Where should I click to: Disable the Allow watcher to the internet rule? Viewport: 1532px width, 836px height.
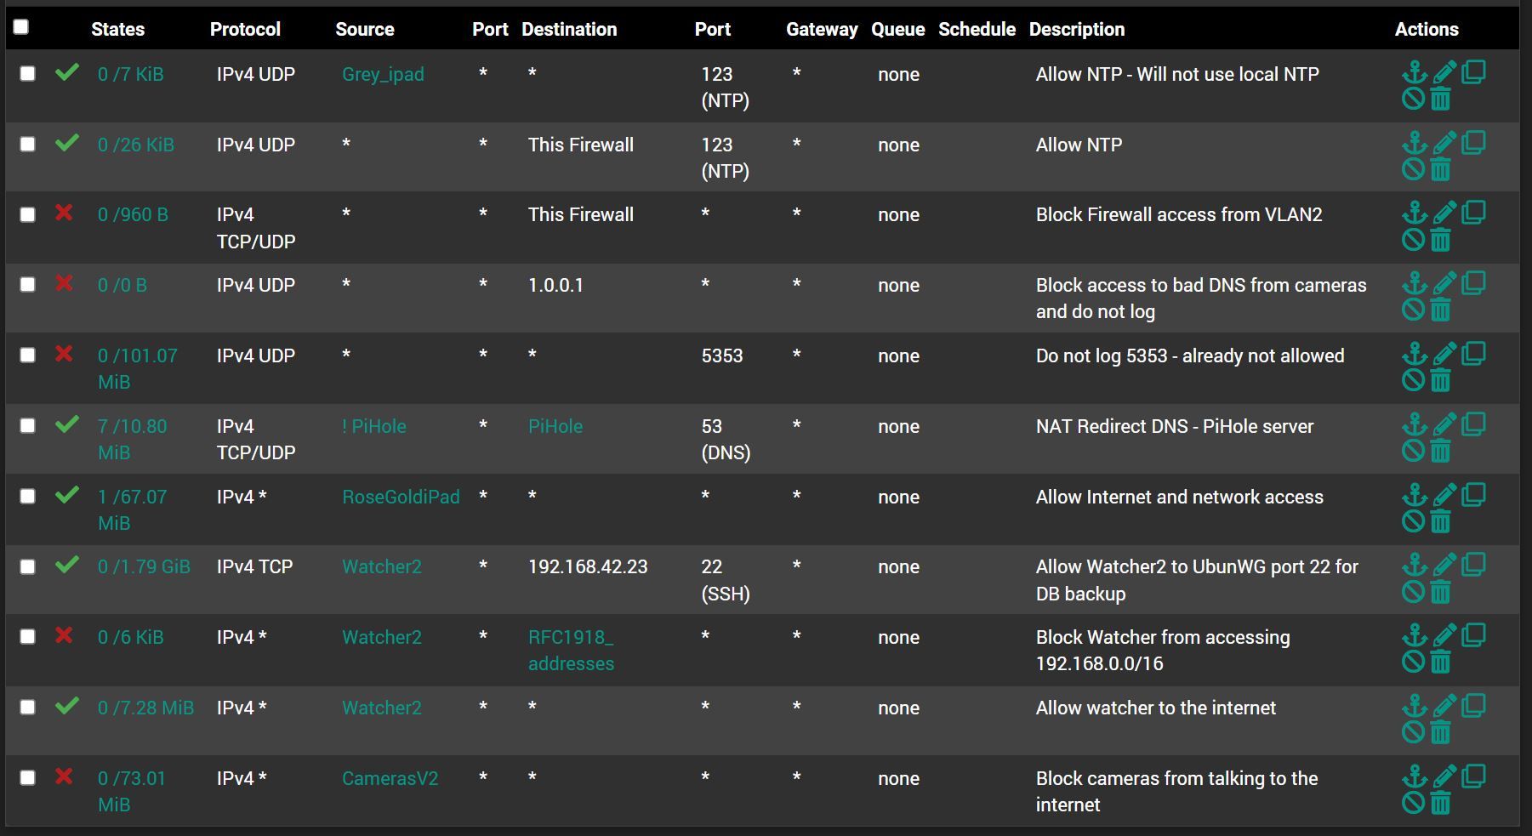pos(1413,732)
